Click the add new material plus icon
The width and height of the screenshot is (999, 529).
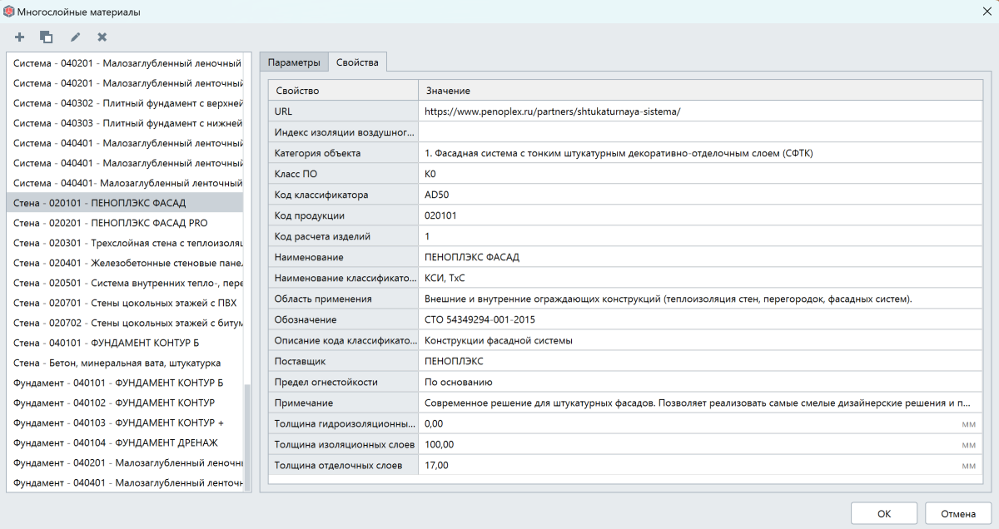pos(20,37)
